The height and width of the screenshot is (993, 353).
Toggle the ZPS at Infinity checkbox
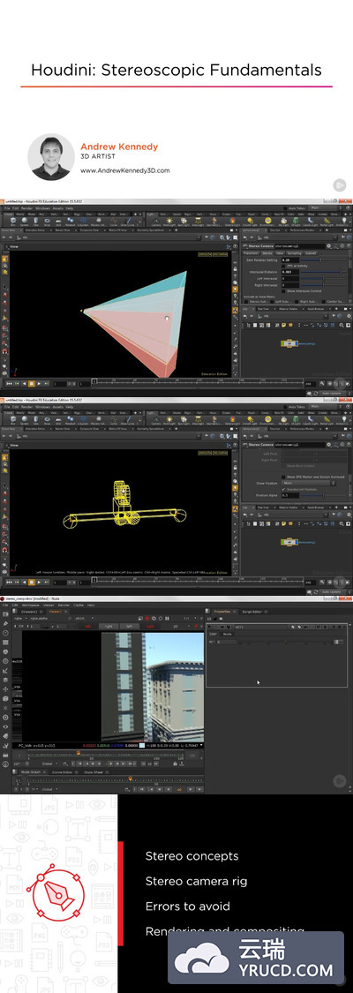tap(283, 266)
